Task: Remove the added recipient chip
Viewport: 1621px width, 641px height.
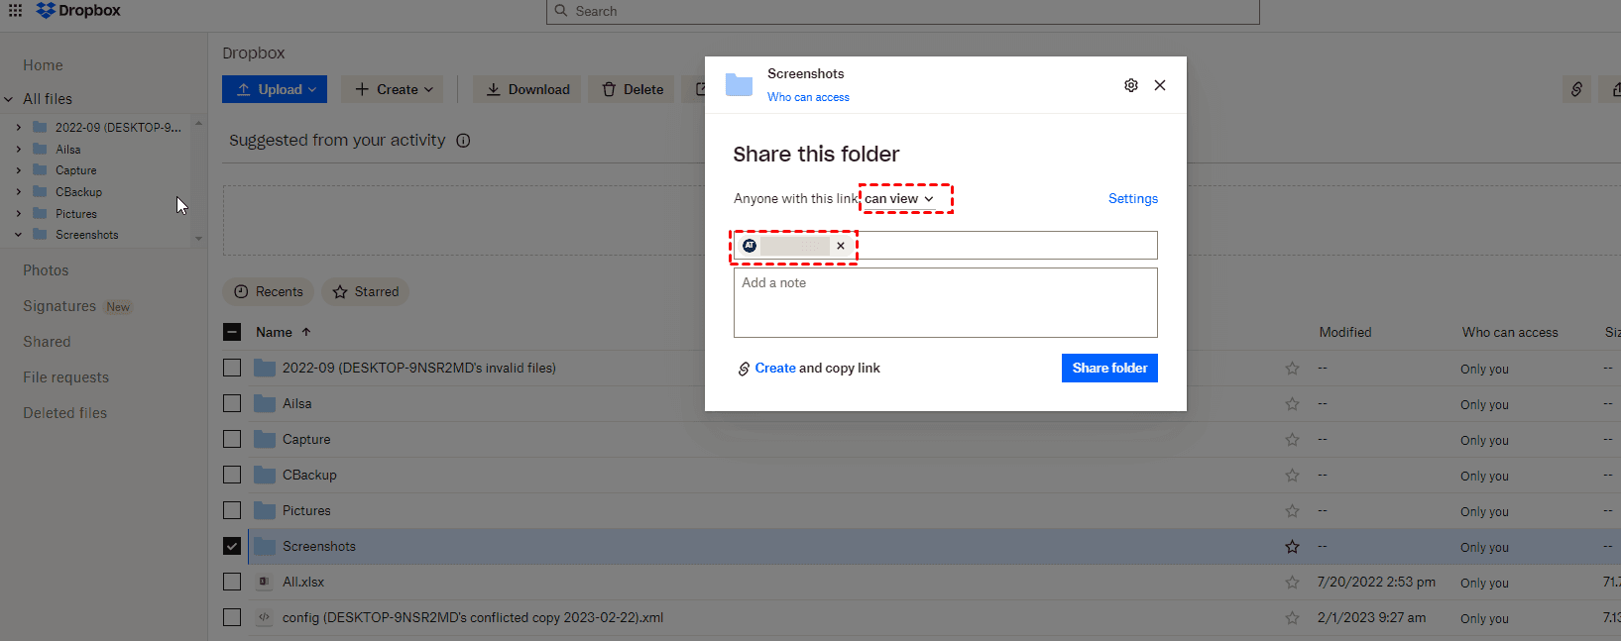Action: pyautogui.click(x=841, y=246)
